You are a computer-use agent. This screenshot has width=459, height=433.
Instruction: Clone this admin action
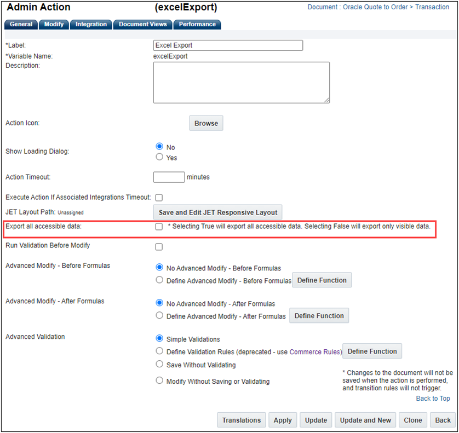412,420
